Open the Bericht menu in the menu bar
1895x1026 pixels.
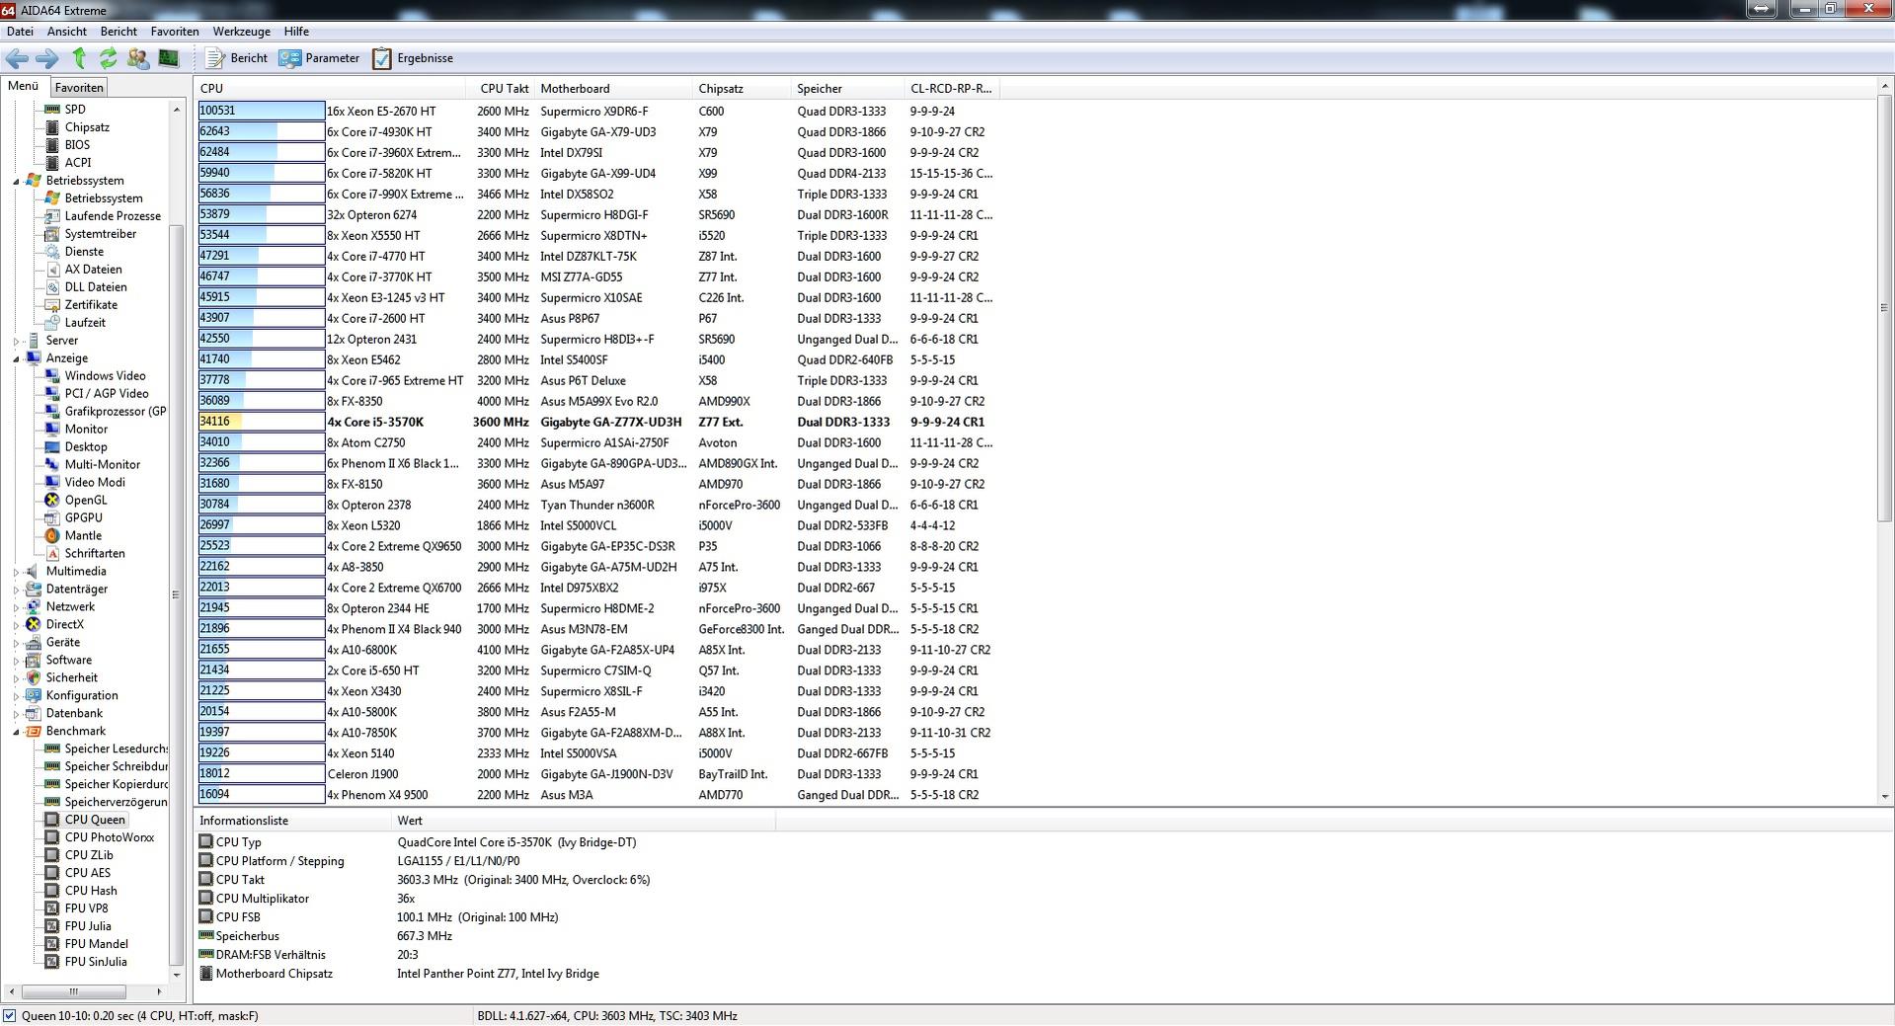[118, 32]
